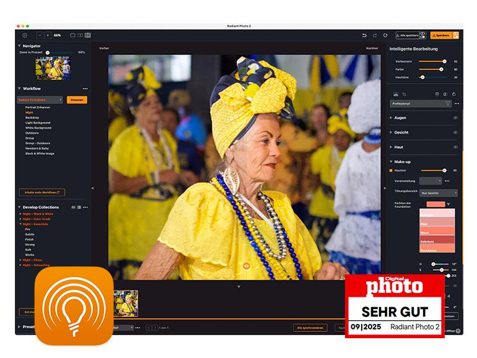Switch to single image view
This screenshot has height=358, width=477.
(x=72, y=35)
